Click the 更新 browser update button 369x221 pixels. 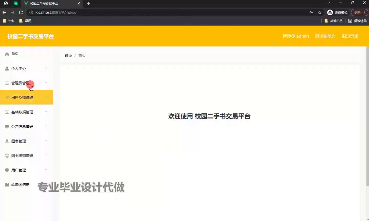357,13
